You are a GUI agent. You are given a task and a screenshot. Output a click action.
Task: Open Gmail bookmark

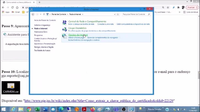[x=16, y=12]
